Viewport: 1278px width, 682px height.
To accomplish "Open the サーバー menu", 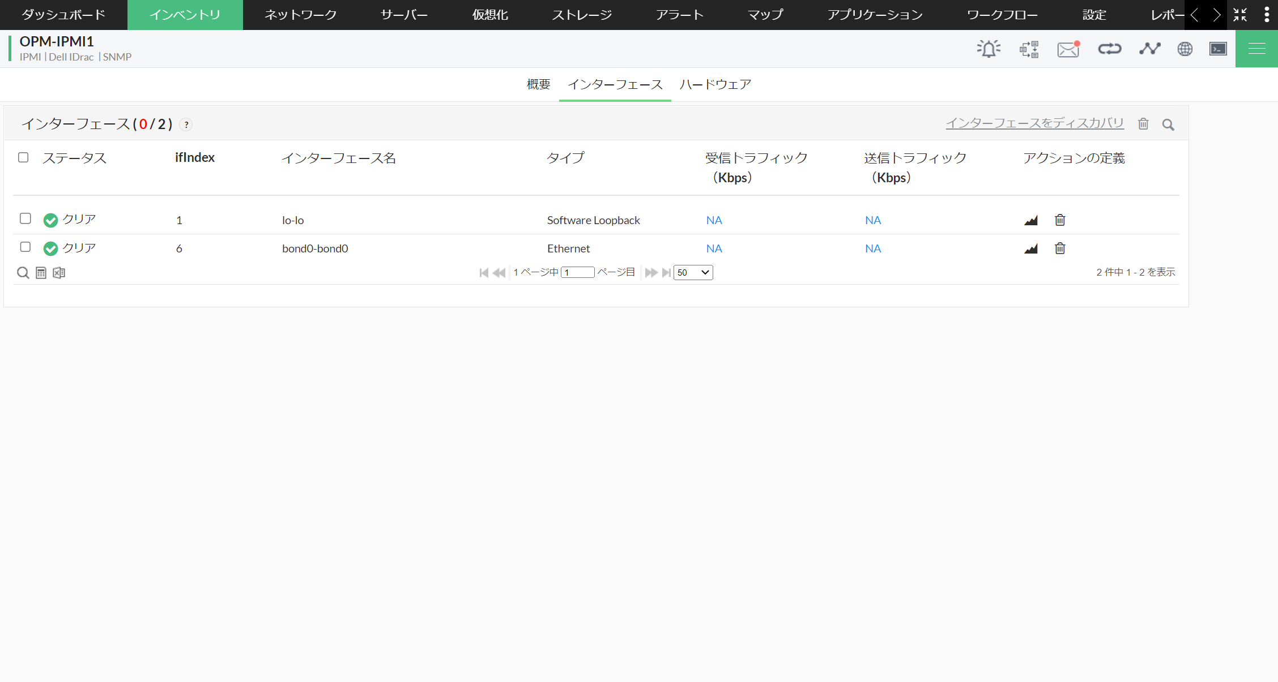I will tap(404, 15).
